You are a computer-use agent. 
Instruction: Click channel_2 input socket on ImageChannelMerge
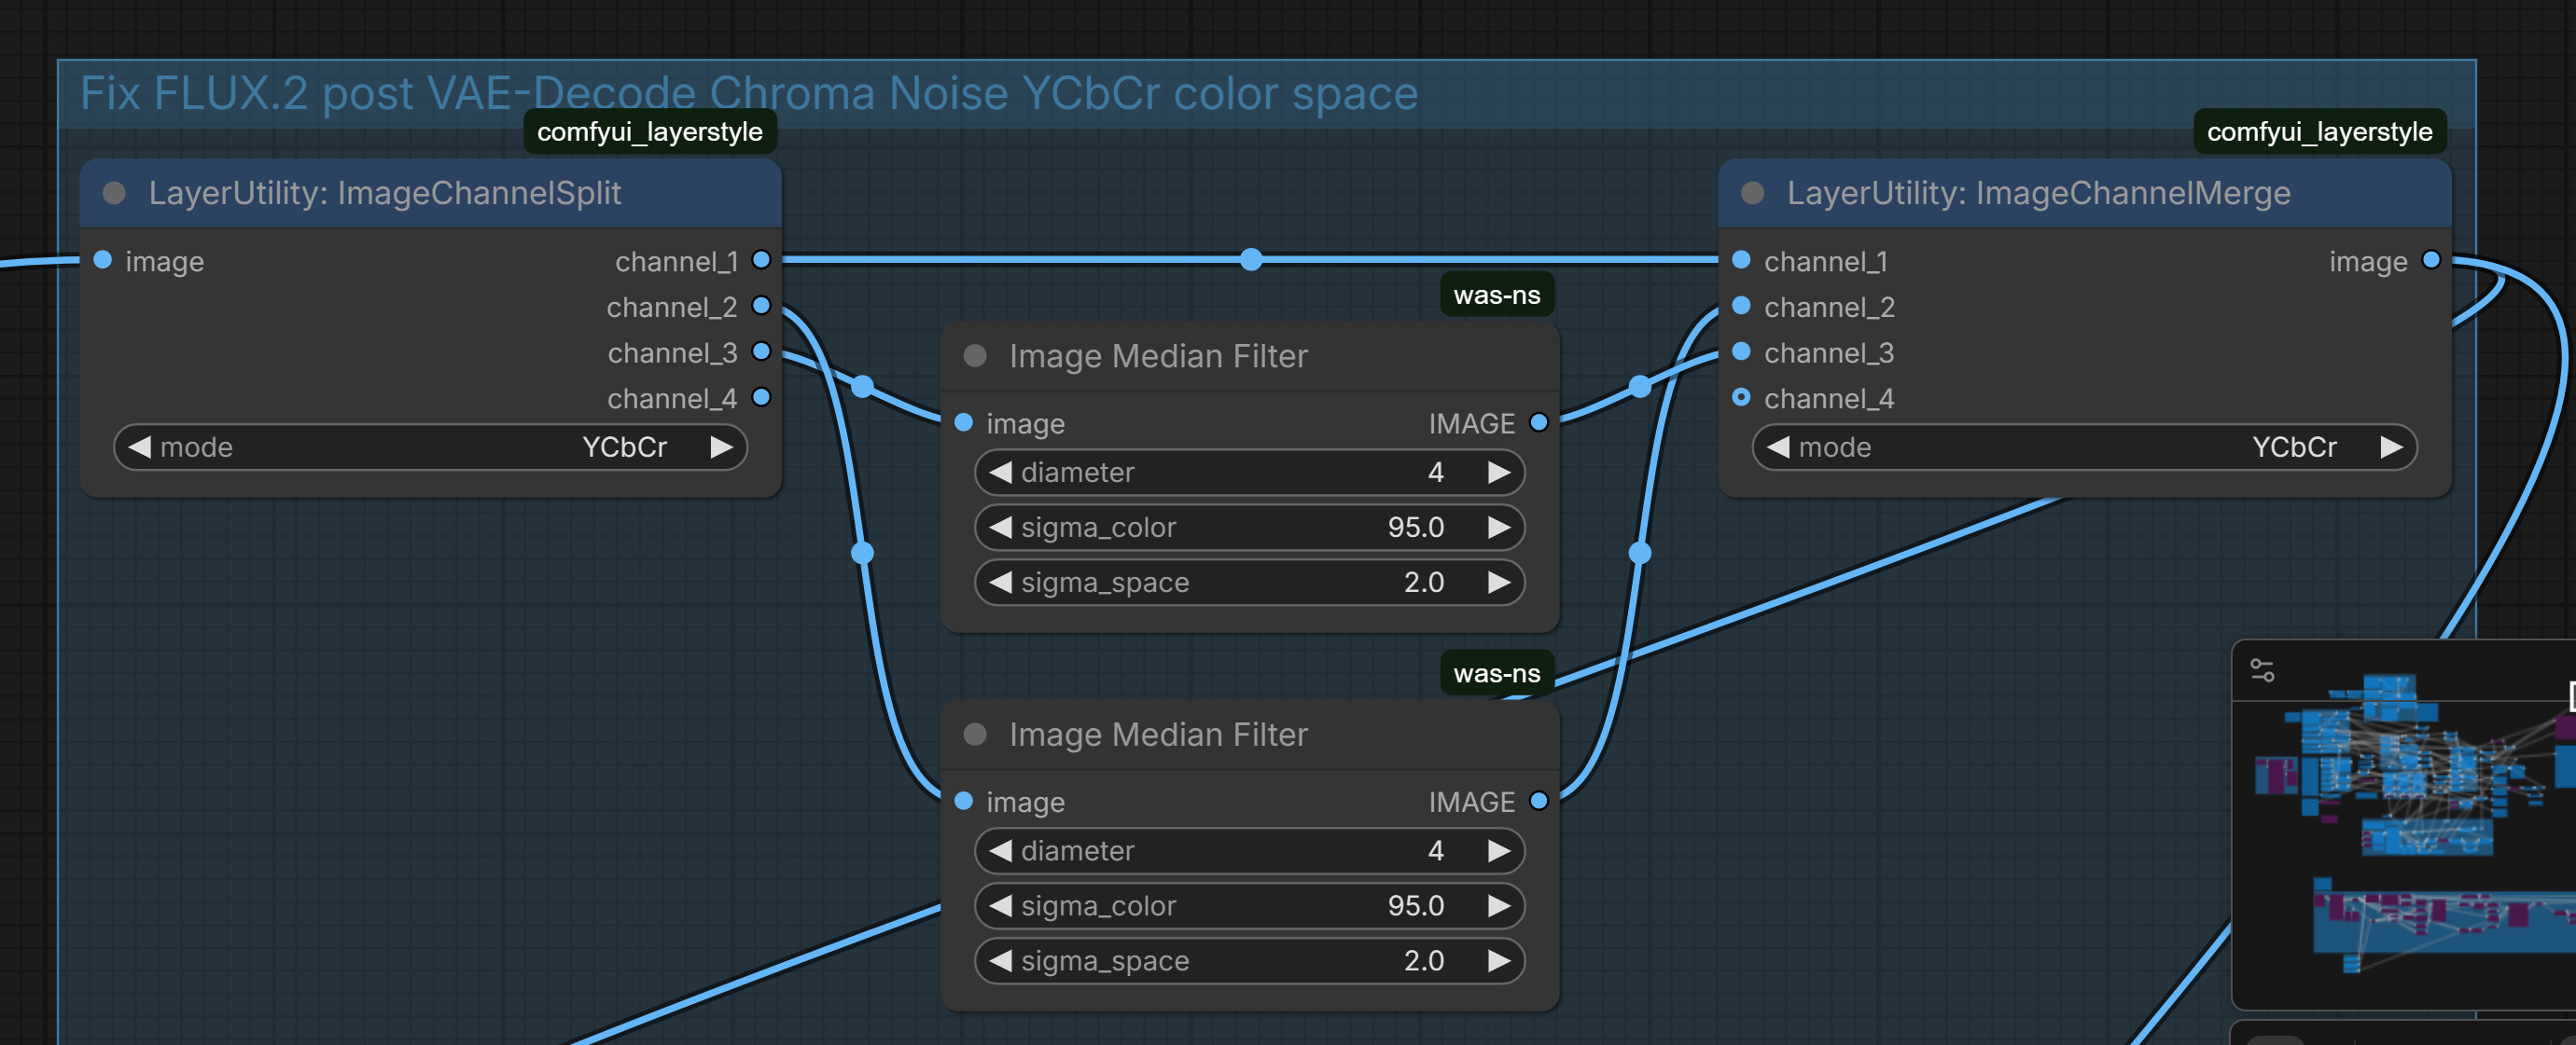(1741, 306)
